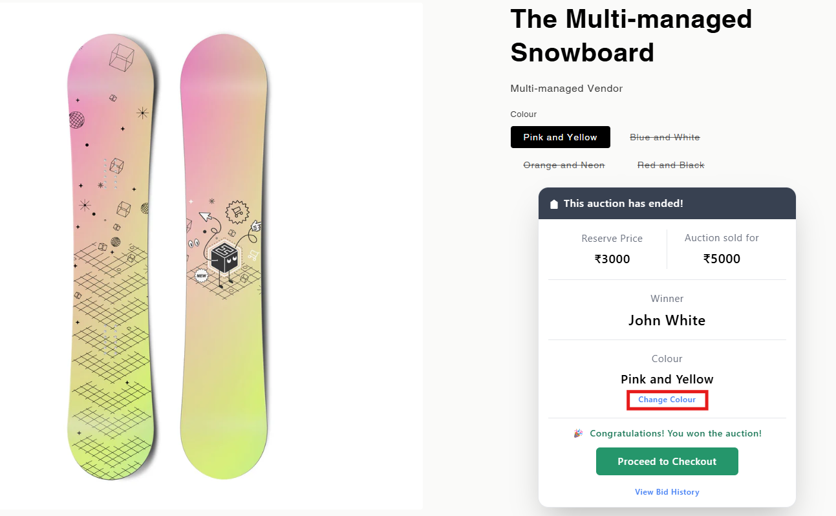
Task: Click the winner name John White
Action: coord(667,321)
